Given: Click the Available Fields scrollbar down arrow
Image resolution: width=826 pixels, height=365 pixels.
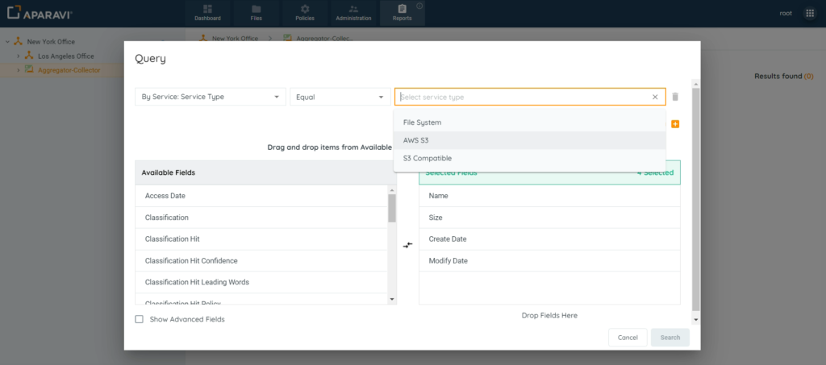Looking at the screenshot, I should point(392,299).
